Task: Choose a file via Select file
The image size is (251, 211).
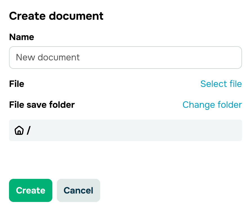Action: (221, 84)
